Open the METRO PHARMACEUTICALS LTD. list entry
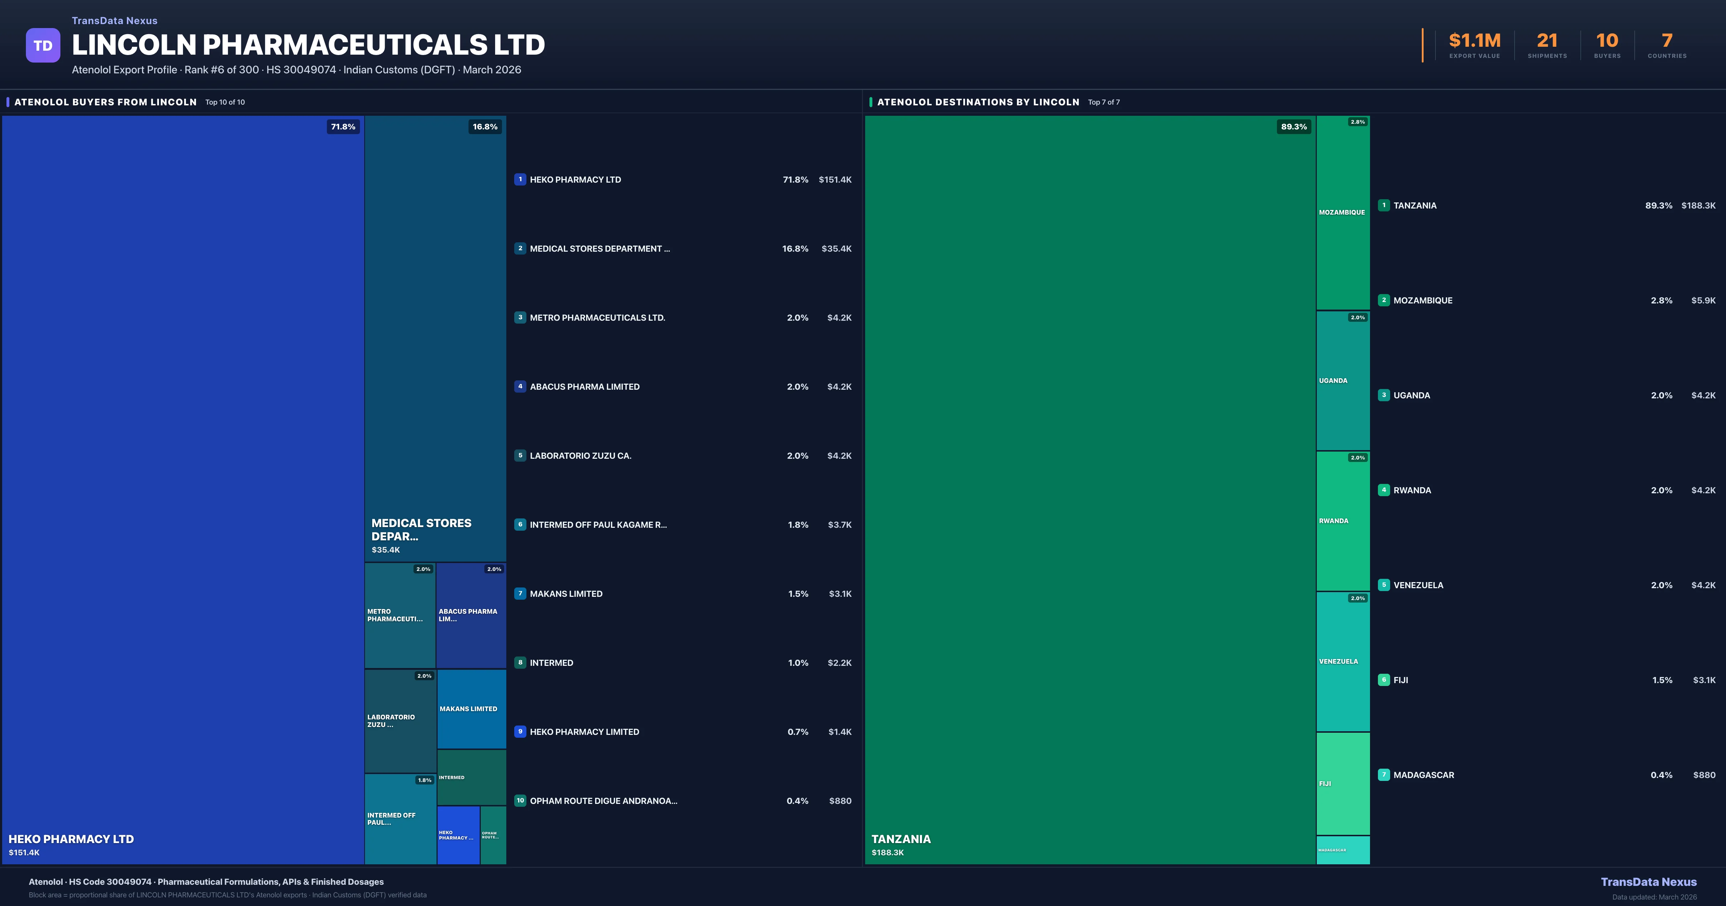This screenshot has height=906, width=1726. 597,317
